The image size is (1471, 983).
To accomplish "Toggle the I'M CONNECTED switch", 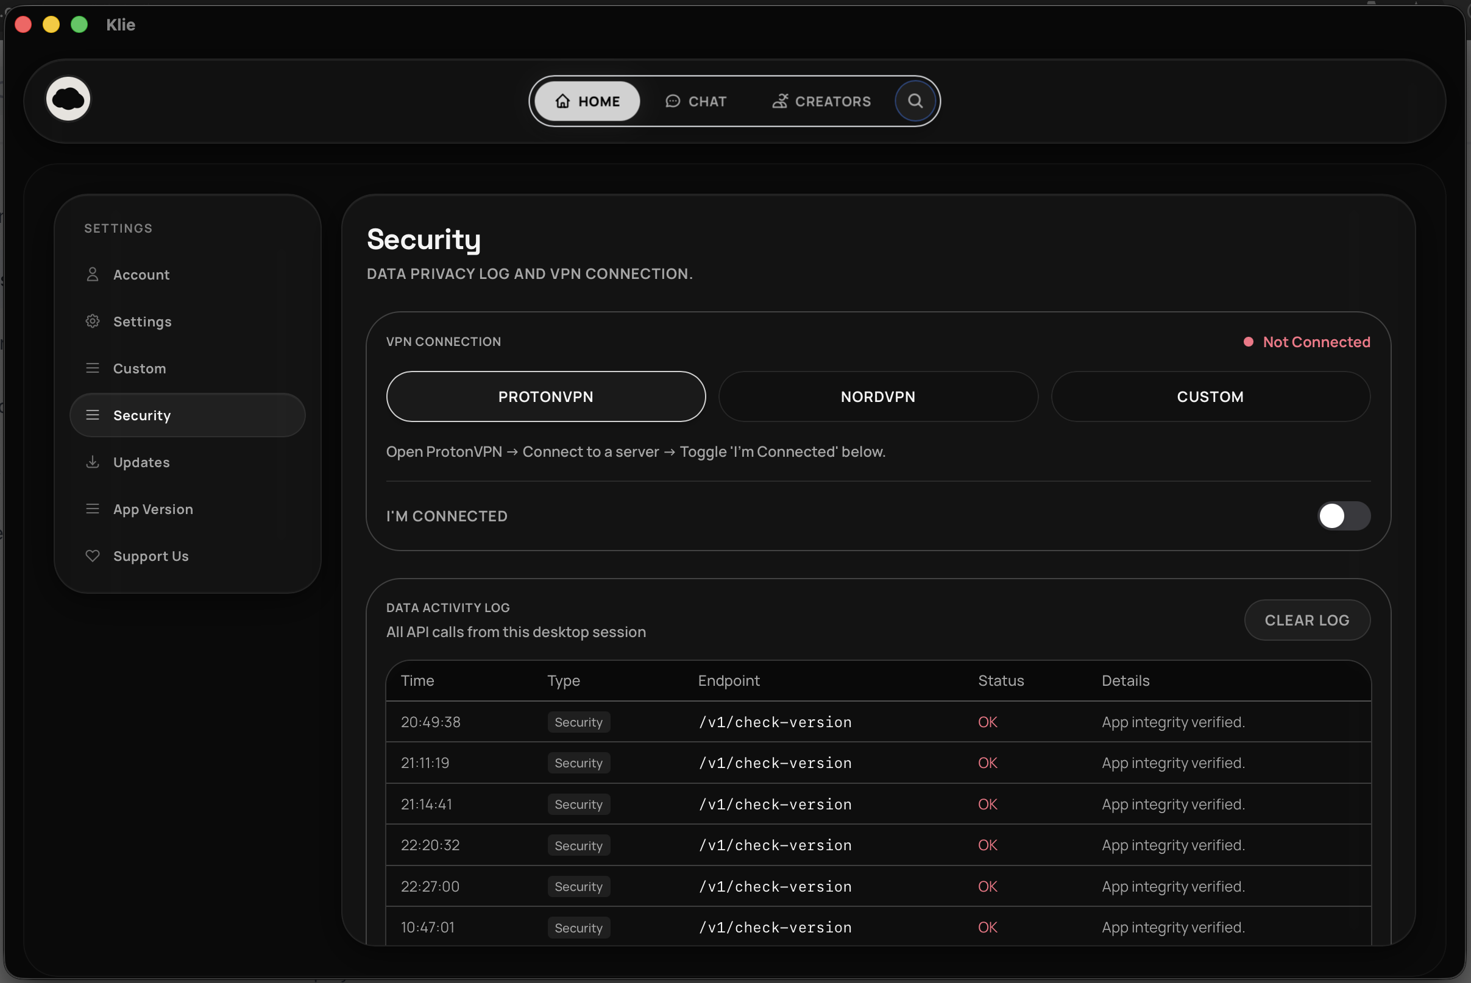I will tap(1343, 516).
